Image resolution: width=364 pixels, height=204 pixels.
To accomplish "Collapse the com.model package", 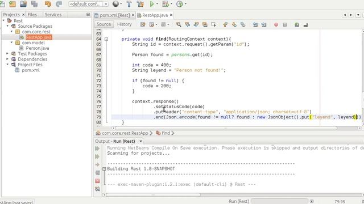I will (x=11, y=42).
